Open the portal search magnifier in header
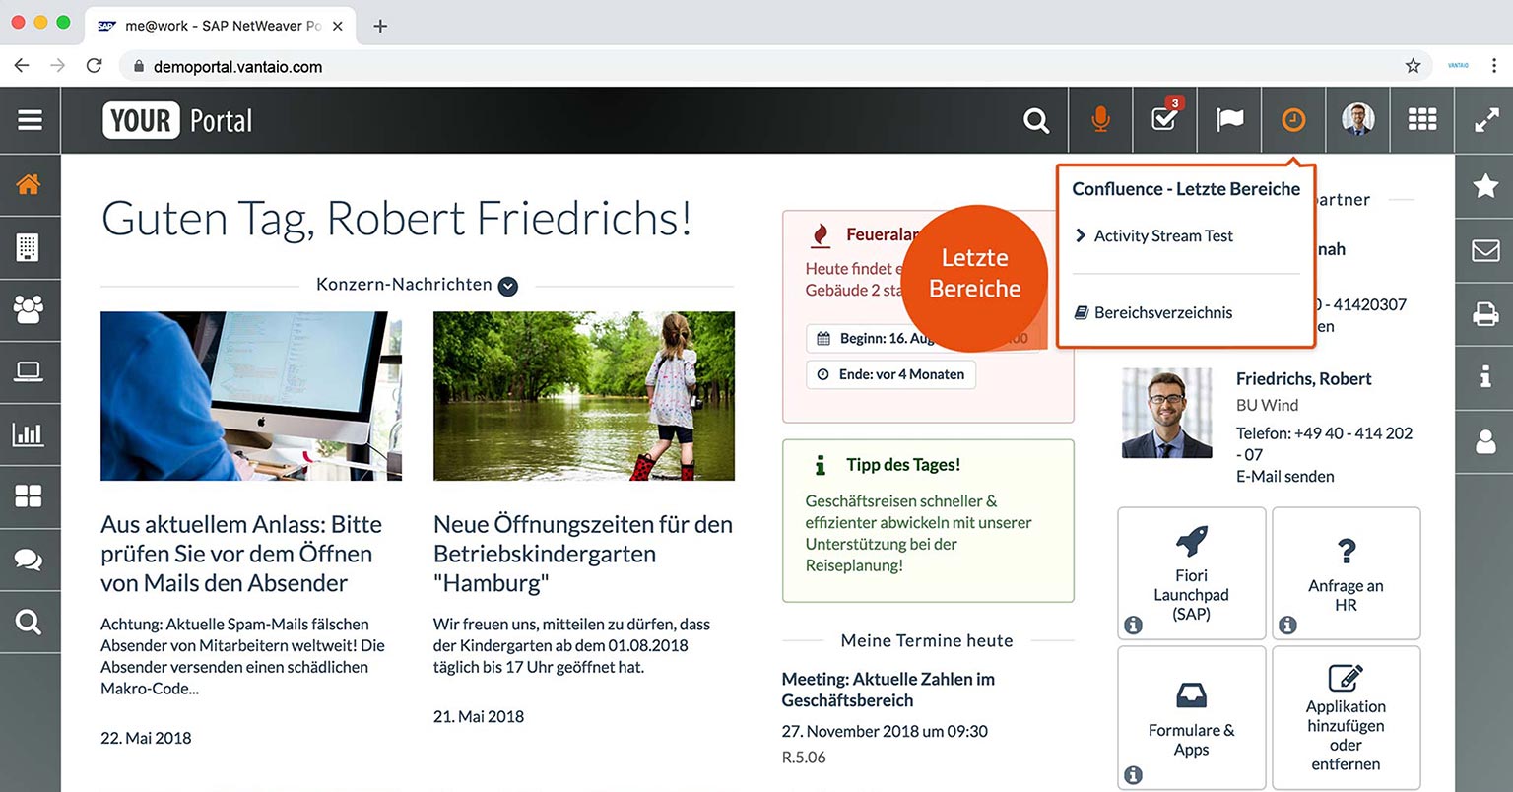 pos(1036,120)
